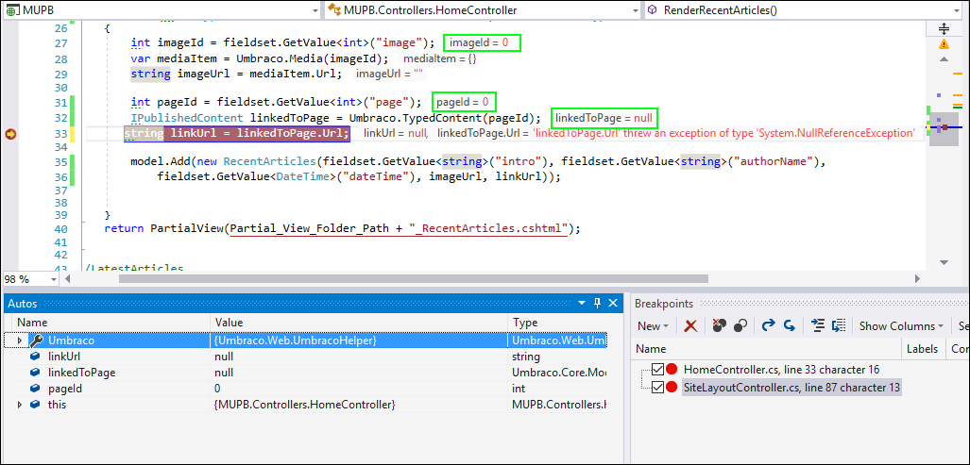This screenshot has width=970, height=465.
Task: Click the RenderRecentArticles method icon
Action: (x=653, y=9)
